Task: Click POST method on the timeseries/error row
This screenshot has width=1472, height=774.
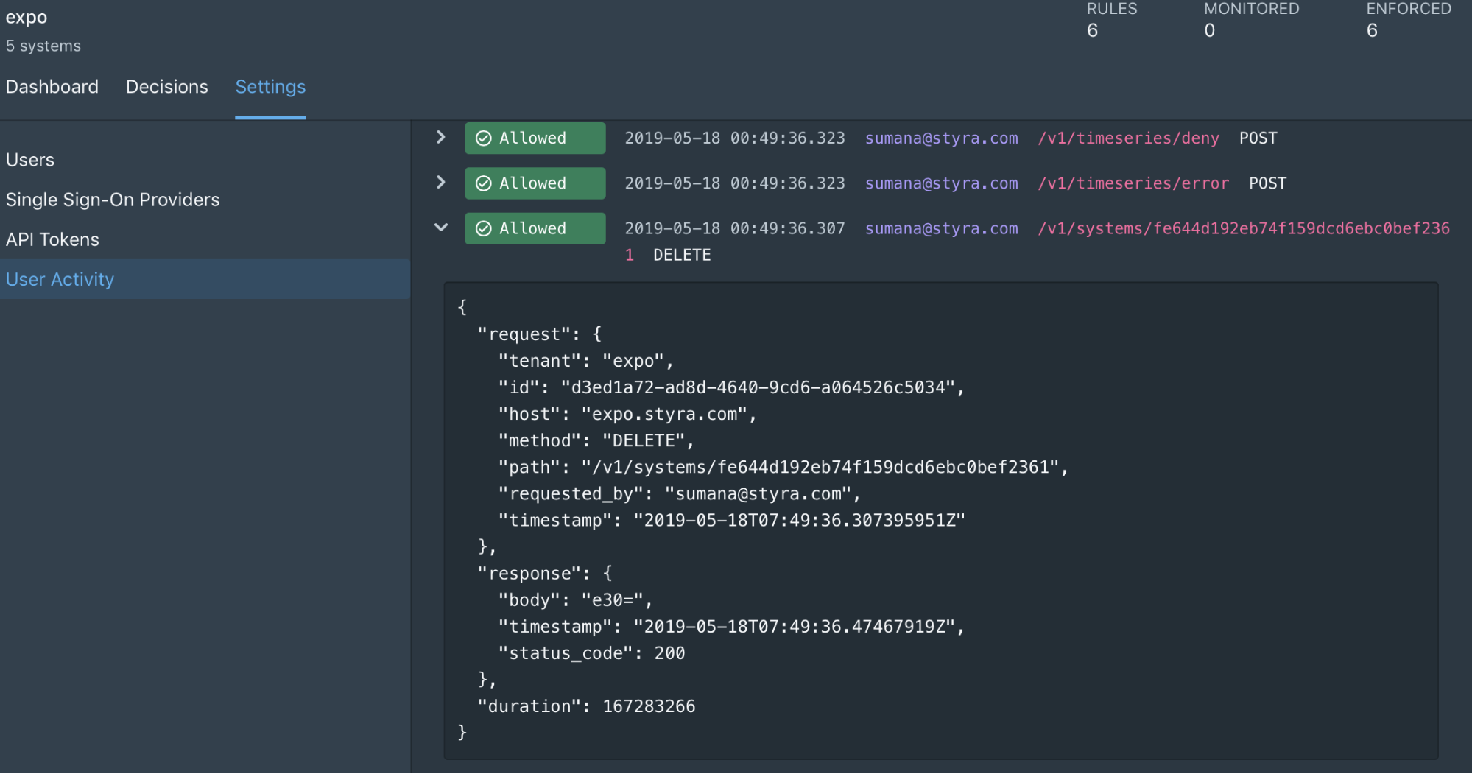Action: pos(1267,183)
